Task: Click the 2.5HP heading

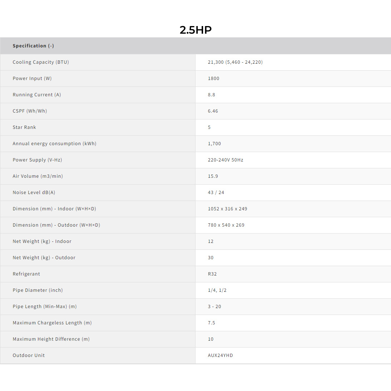Action: click(x=195, y=30)
